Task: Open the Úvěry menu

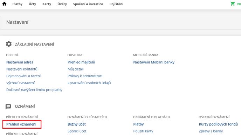Action: pyautogui.click(x=62, y=4)
